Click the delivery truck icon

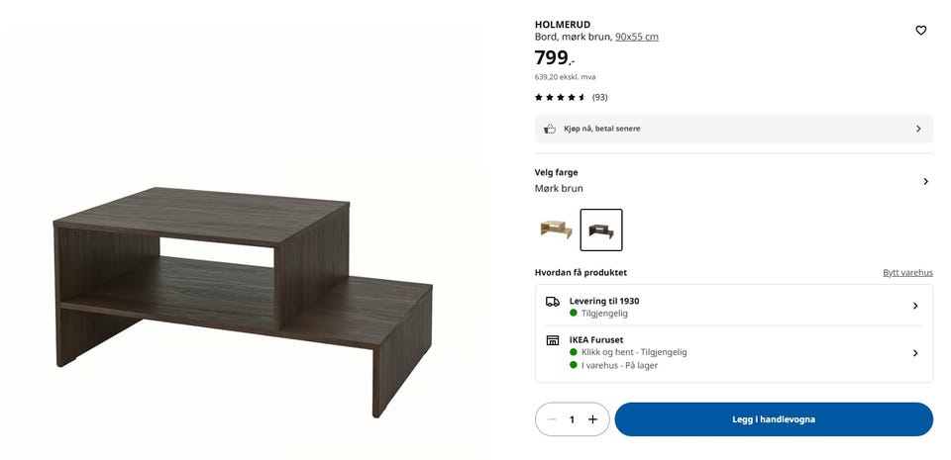pyautogui.click(x=553, y=302)
